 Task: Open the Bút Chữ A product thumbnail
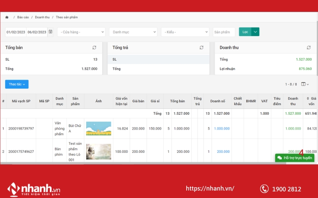click(99, 128)
